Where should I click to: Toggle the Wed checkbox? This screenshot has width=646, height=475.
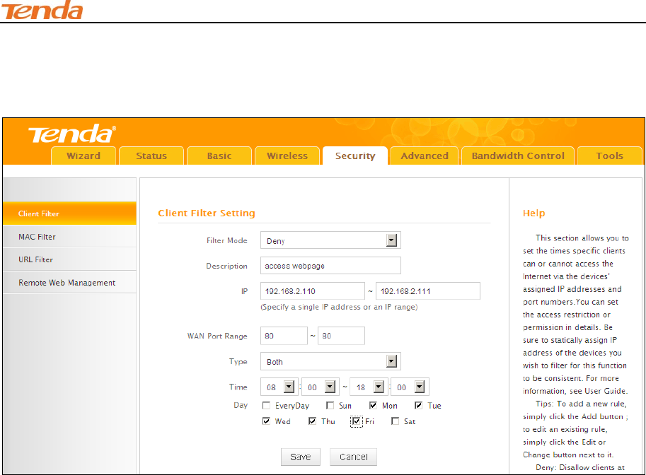[267, 421]
